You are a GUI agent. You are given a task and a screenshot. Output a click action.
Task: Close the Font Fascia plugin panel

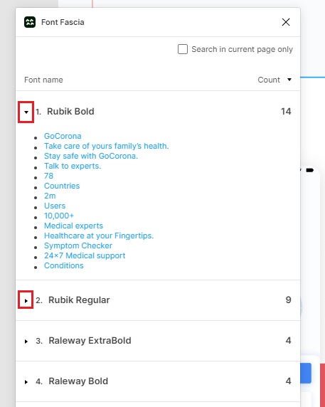286,22
